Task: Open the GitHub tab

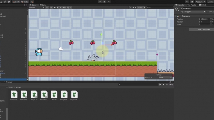Action: (x=203, y=5)
